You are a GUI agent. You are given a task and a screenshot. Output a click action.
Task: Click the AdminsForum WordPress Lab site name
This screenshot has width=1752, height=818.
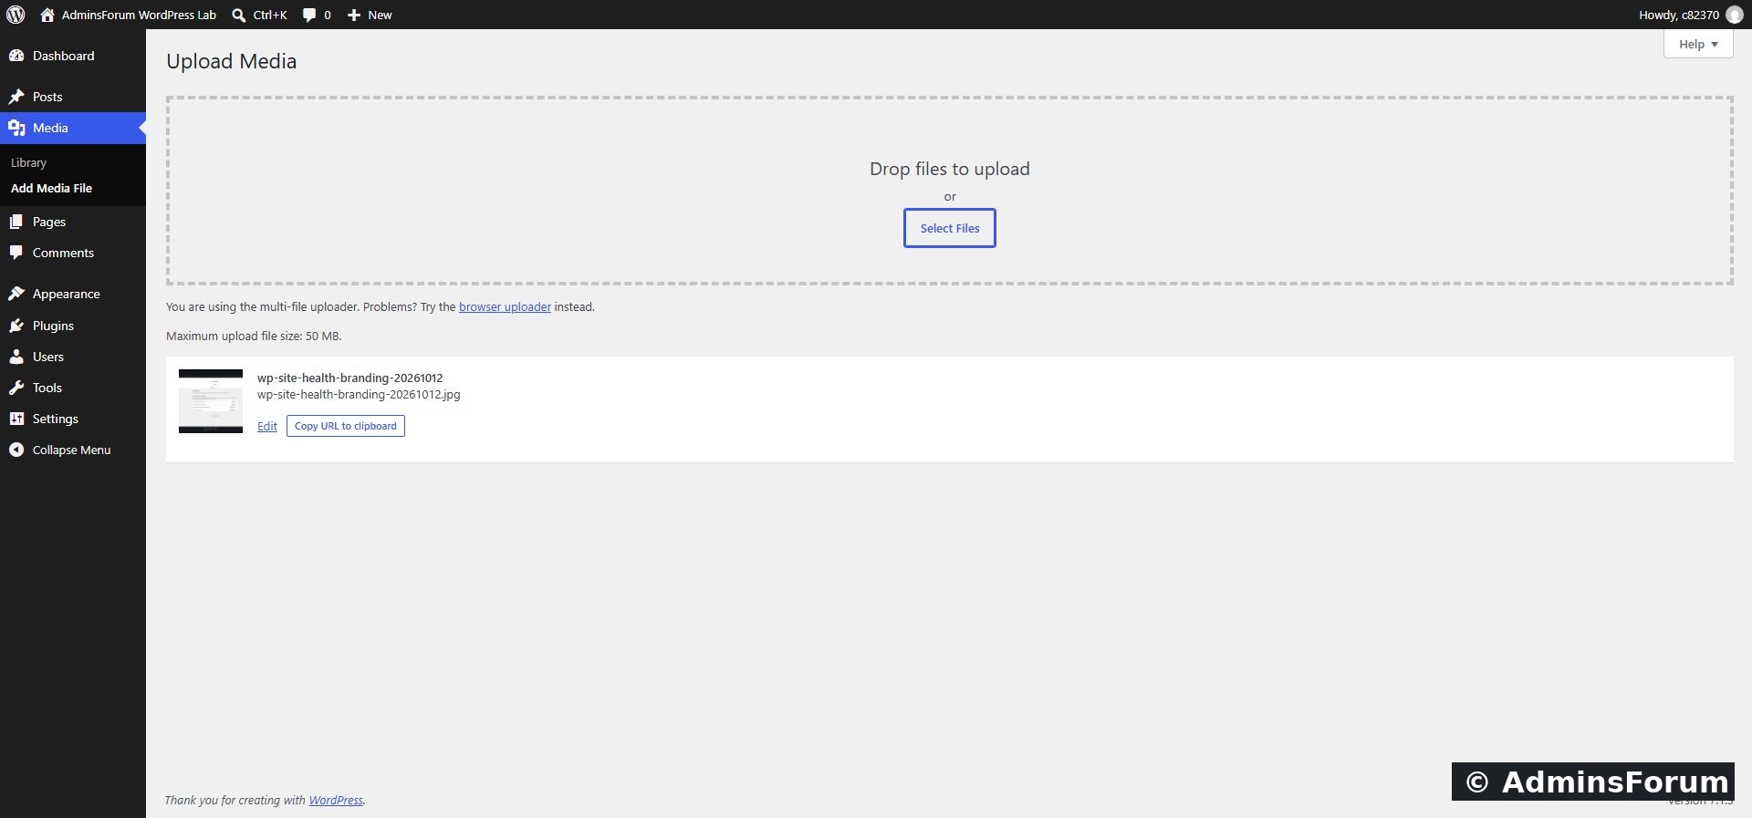pyautogui.click(x=139, y=15)
